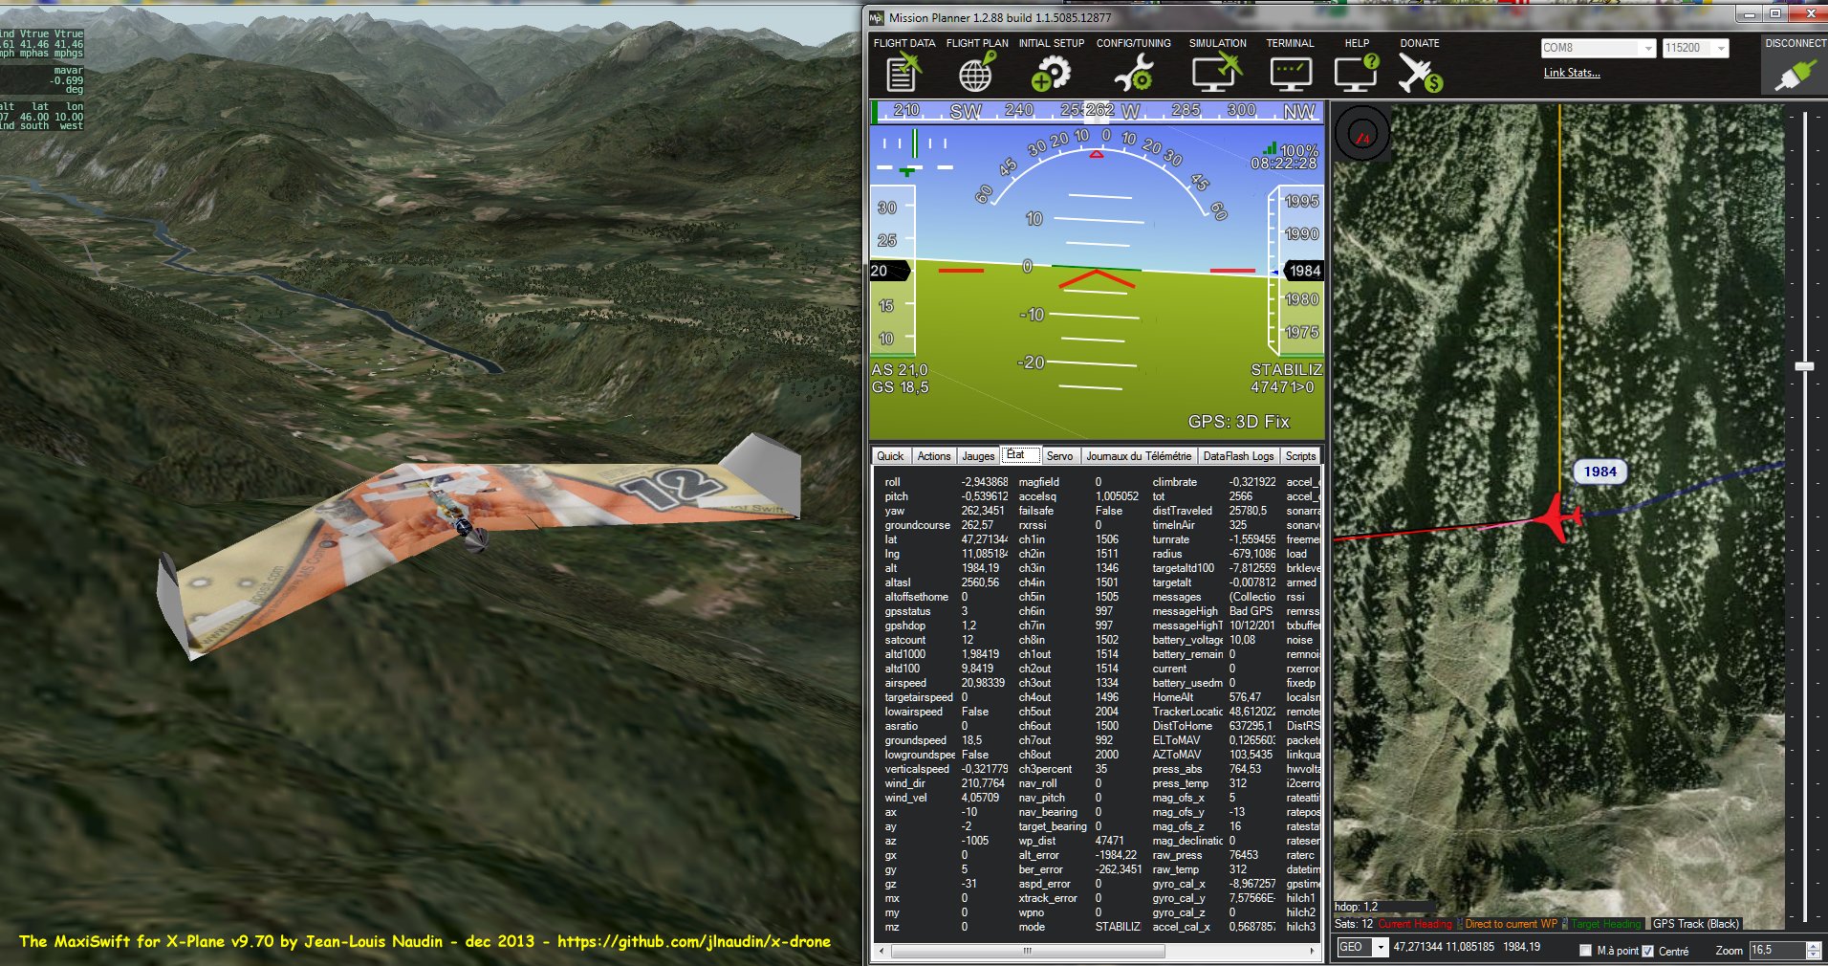Click the status list horizontal scrollbar thumb
The height and width of the screenshot is (966, 1828).
(1028, 951)
